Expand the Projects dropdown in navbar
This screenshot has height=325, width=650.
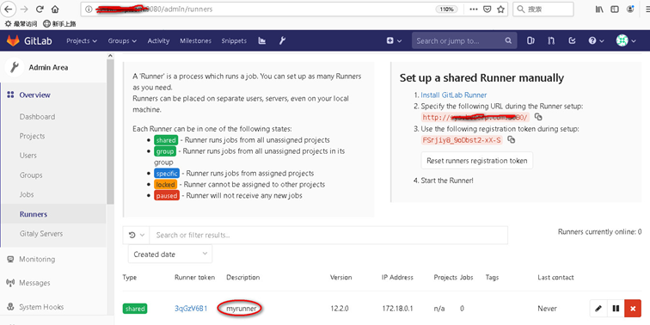pos(82,40)
